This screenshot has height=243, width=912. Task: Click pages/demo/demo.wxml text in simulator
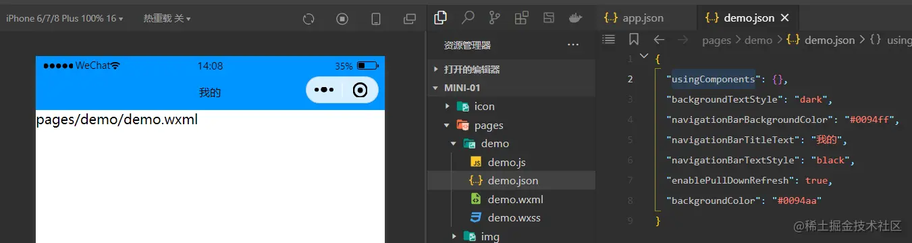pos(117,119)
